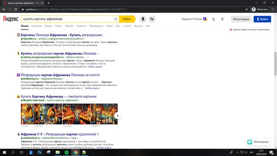
Task: Open the first Afremov painting thumbnail
Action: pos(27,114)
